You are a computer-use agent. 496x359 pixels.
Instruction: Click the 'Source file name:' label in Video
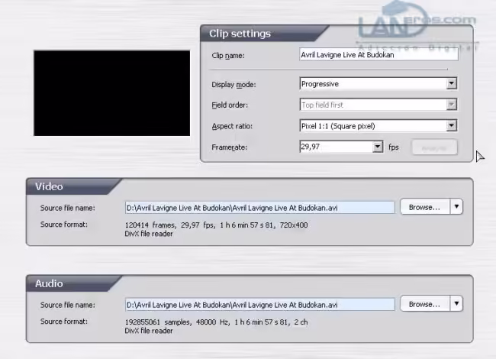coord(67,208)
